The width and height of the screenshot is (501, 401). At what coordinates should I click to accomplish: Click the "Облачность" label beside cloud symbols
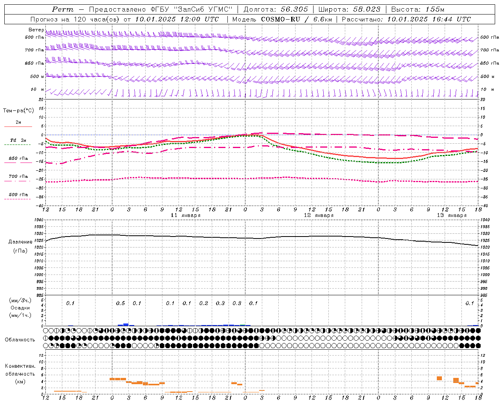tap(20, 340)
